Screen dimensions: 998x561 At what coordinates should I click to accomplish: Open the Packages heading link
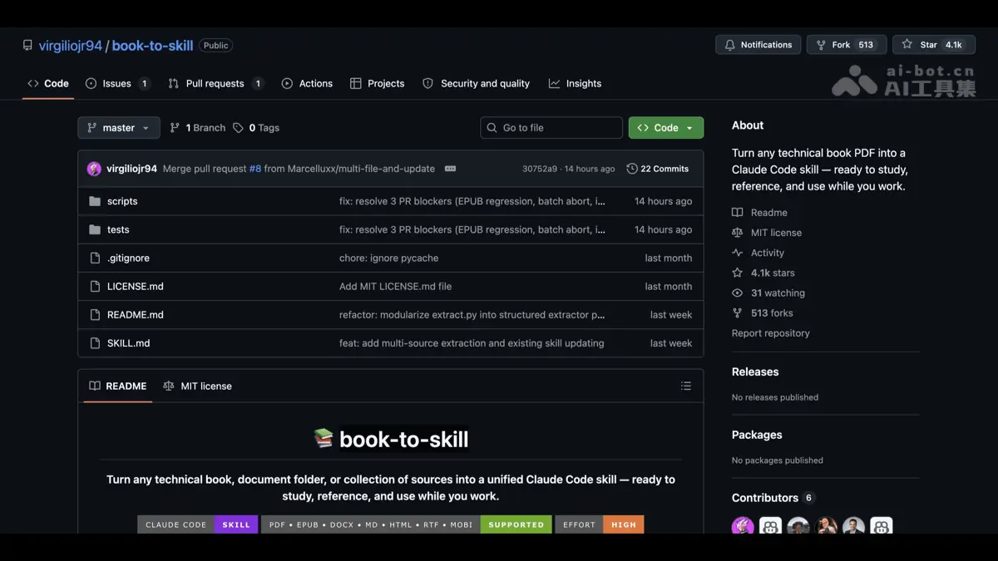pyautogui.click(x=757, y=435)
